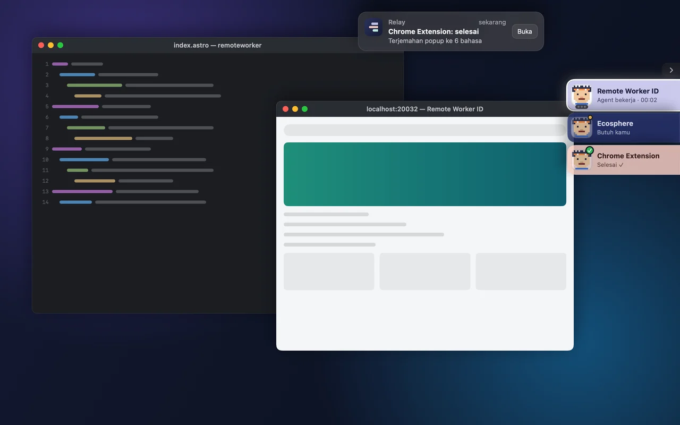
Task: Click the first placeholder card in the browser window
Action: pyautogui.click(x=329, y=271)
